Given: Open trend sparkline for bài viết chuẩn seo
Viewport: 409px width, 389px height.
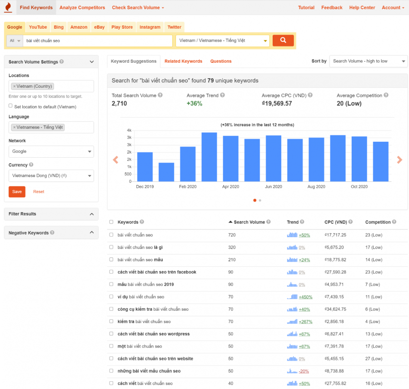Looking at the screenshot, I should pos(292,235).
